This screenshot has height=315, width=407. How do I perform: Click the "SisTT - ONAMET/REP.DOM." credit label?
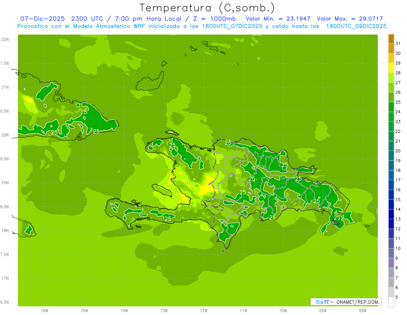coord(346,302)
